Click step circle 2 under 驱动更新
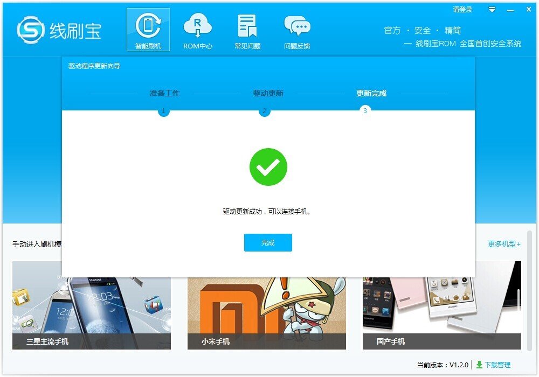 [x=264, y=111]
